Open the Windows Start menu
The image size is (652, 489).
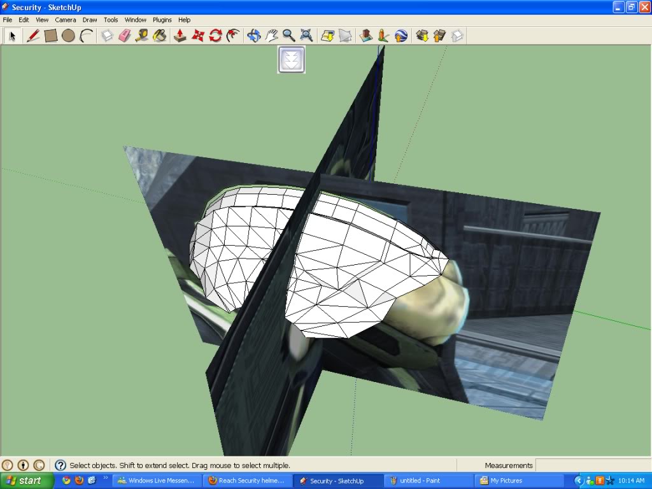click(x=27, y=481)
